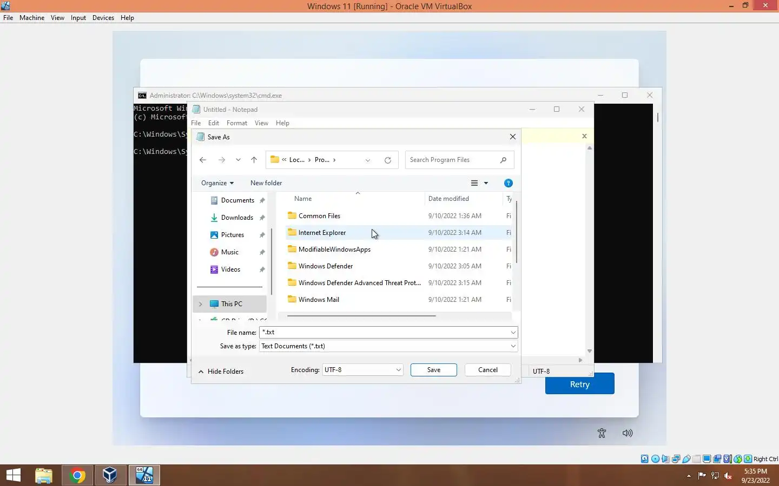779x486 pixels.
Task: Click the host tray muted volume icon
Action: [x=728, y=476]
